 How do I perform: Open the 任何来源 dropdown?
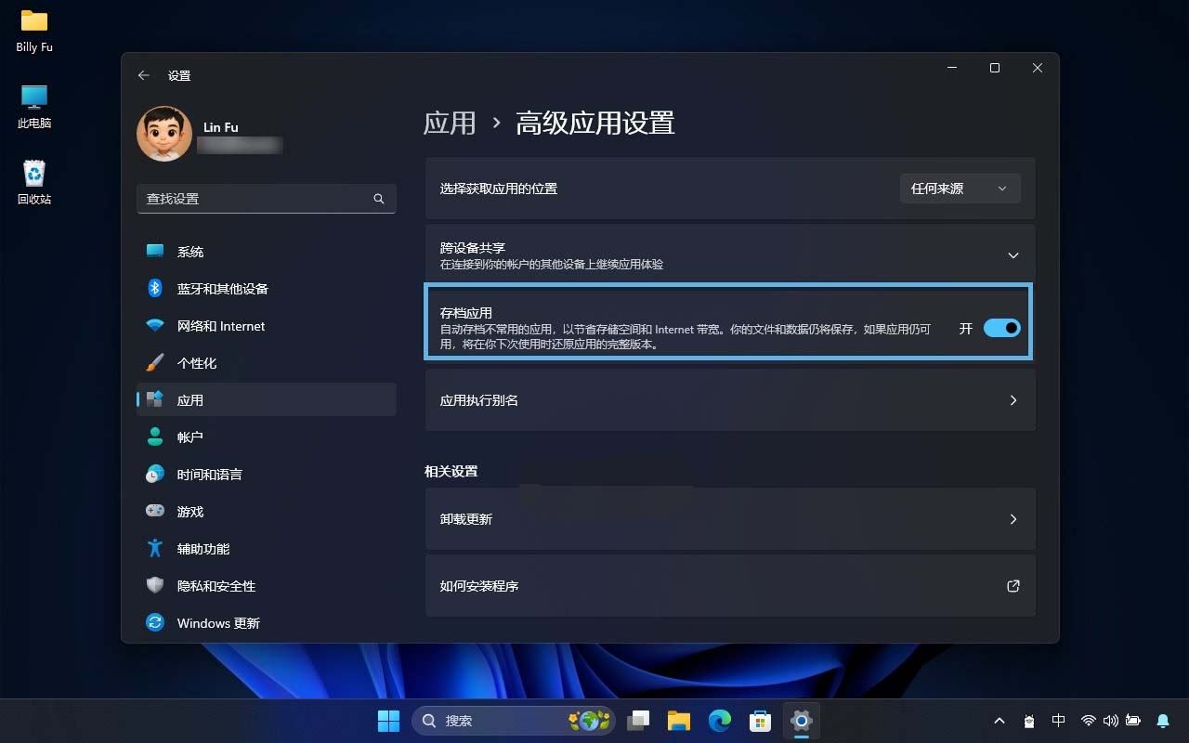[x=960, y=189]
